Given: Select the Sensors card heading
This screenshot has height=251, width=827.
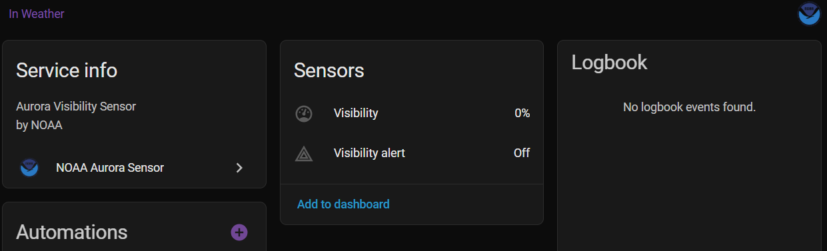Looking at the screenshot, I should point(329,70).
